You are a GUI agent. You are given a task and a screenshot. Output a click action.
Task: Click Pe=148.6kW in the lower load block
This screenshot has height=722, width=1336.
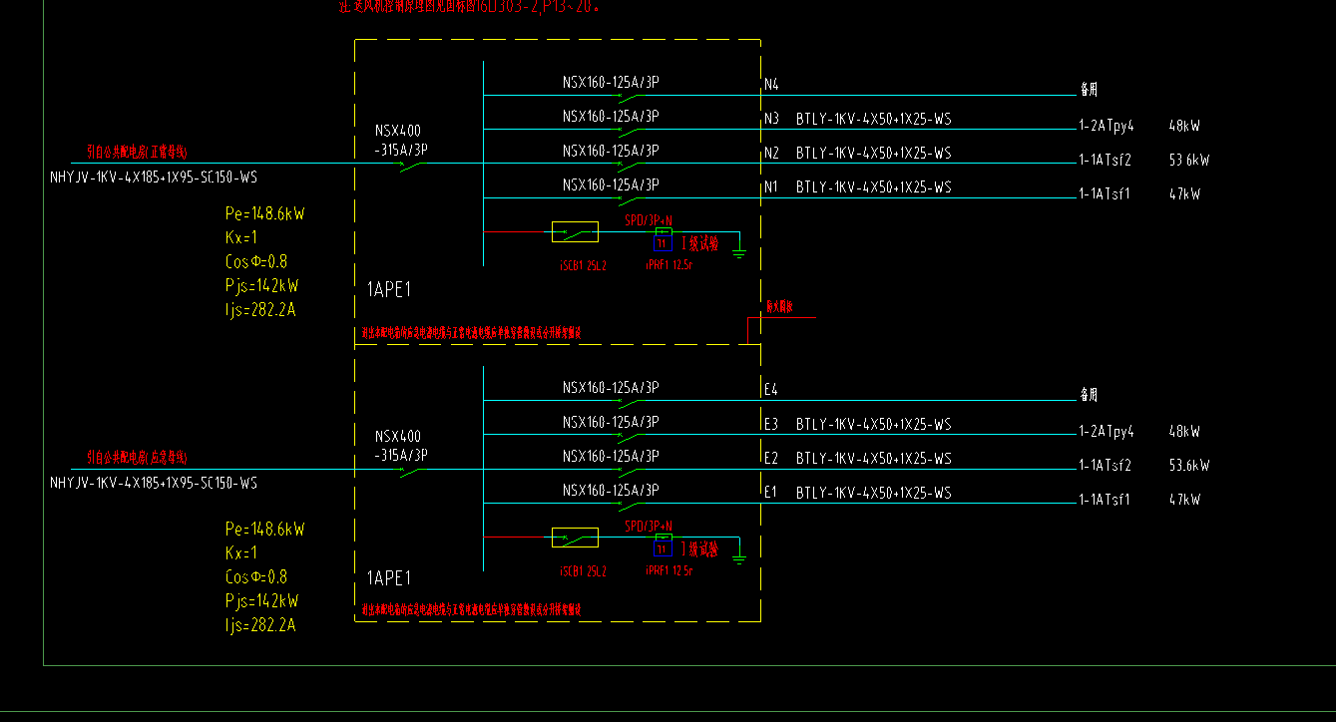click(x=265, y=530)
